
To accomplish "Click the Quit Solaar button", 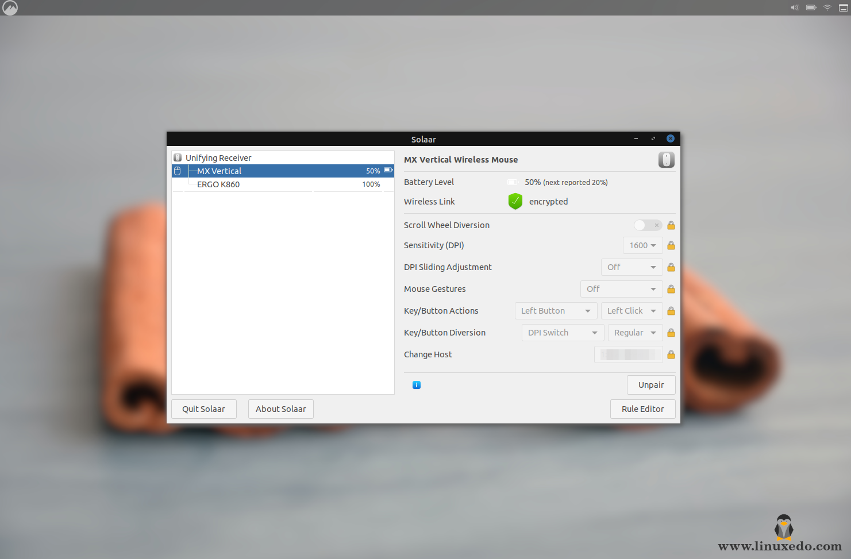I will (x=203, y=409).
